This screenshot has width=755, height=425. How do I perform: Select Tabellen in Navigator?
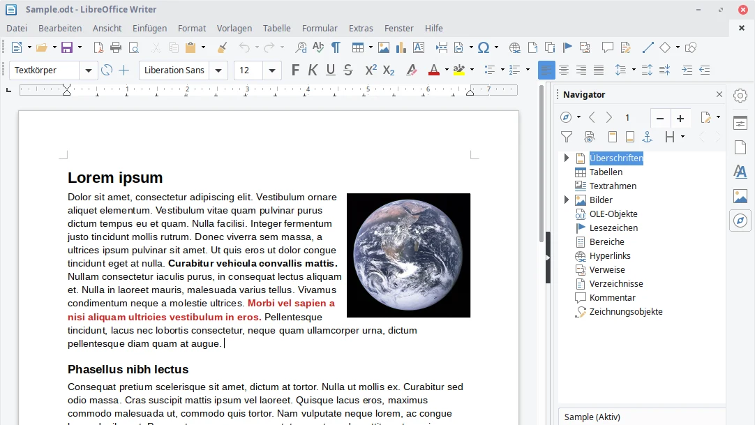coord(606,172)
